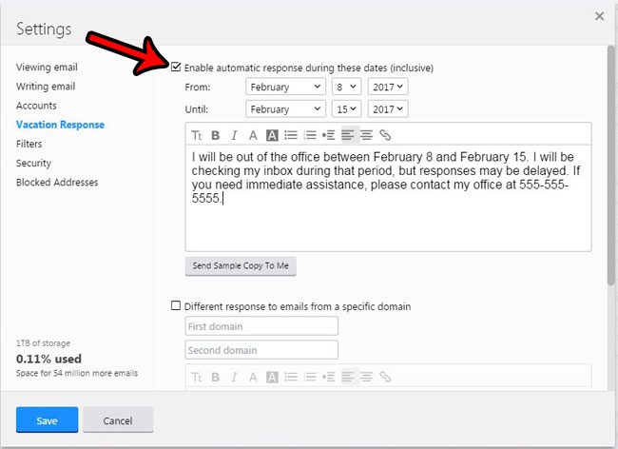Open highlight color in vacation response toolbar
The height and width of the screenshot is (449, 618).
click(272, 136)
